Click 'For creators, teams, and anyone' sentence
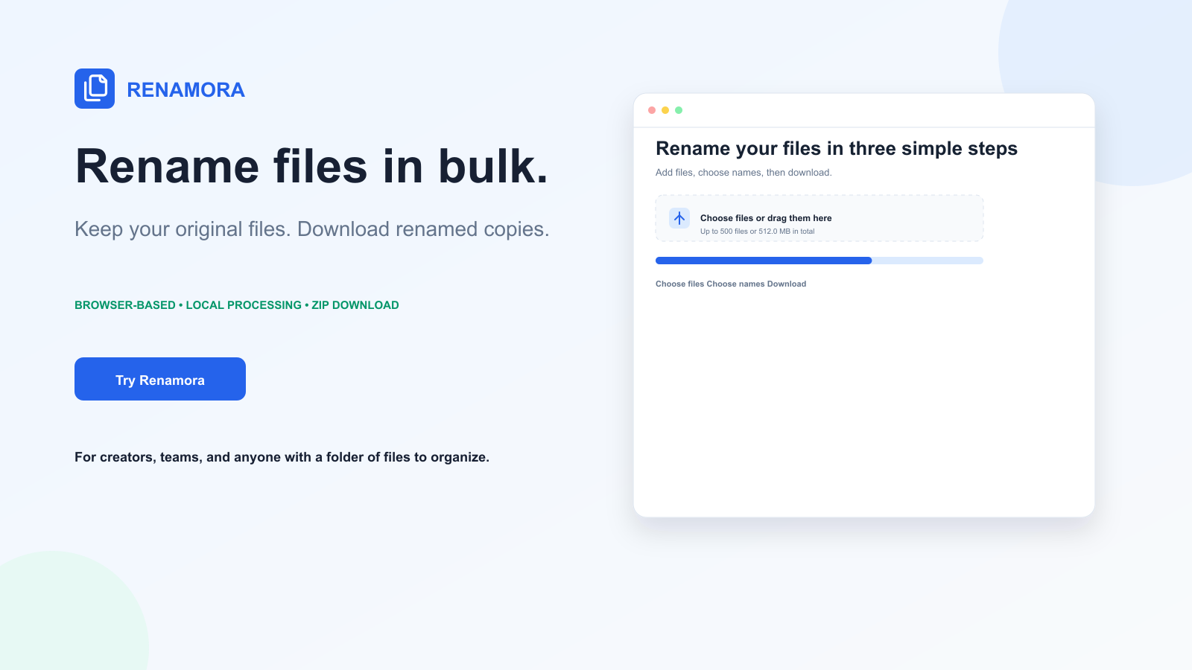Image resolution: width=1192 pixels, height=670 pixels. pyautogui.click(x=282, y=457)
